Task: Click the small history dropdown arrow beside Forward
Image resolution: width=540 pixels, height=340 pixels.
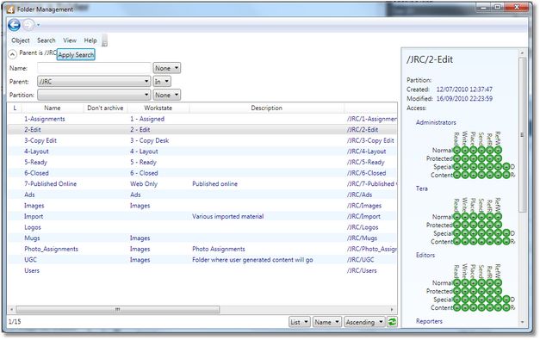Action: coord(38,25)
